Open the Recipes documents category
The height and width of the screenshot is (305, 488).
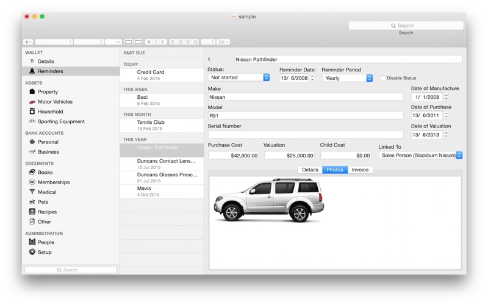(47, 212)
